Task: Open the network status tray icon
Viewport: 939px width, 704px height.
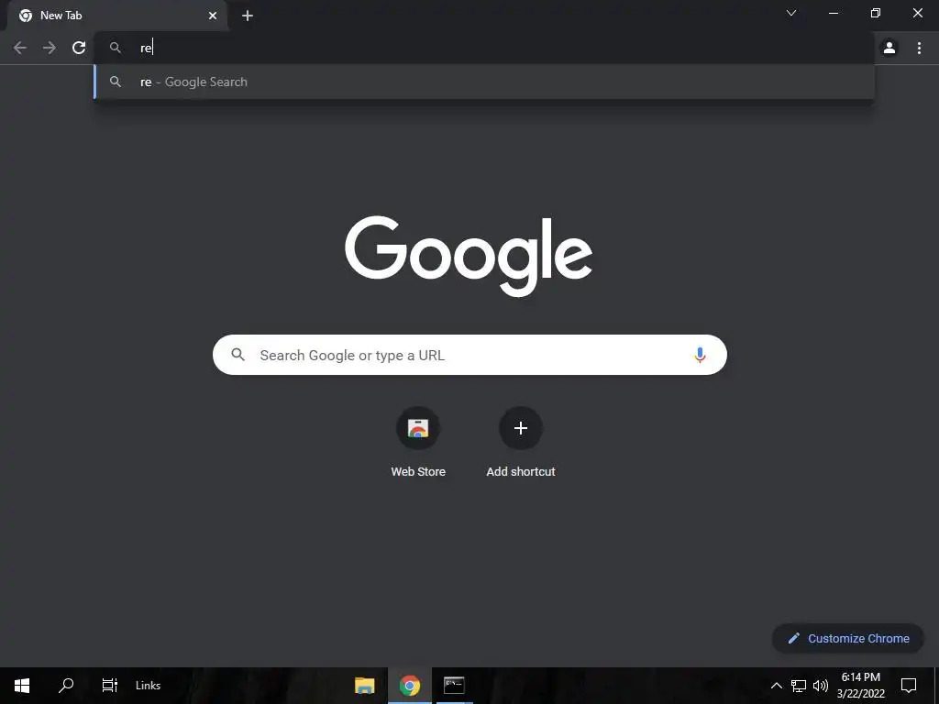Action: pos(799,686)
